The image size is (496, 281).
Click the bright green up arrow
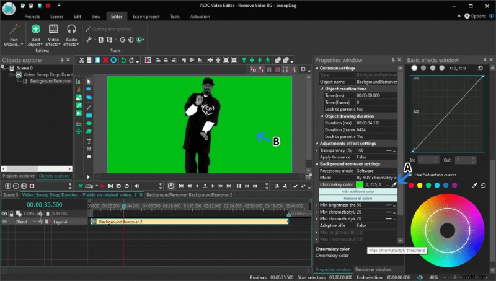(x=244, y=60)
